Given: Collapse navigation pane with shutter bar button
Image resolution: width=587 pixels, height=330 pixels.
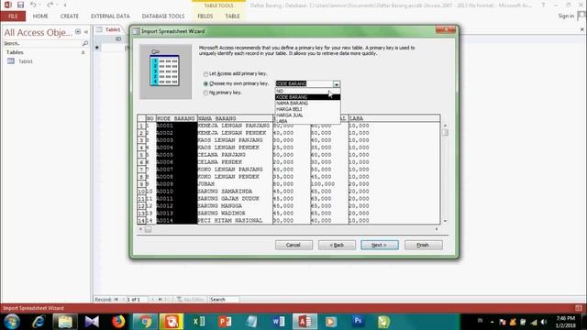Looking at the screenshot, I should (86, 32).
